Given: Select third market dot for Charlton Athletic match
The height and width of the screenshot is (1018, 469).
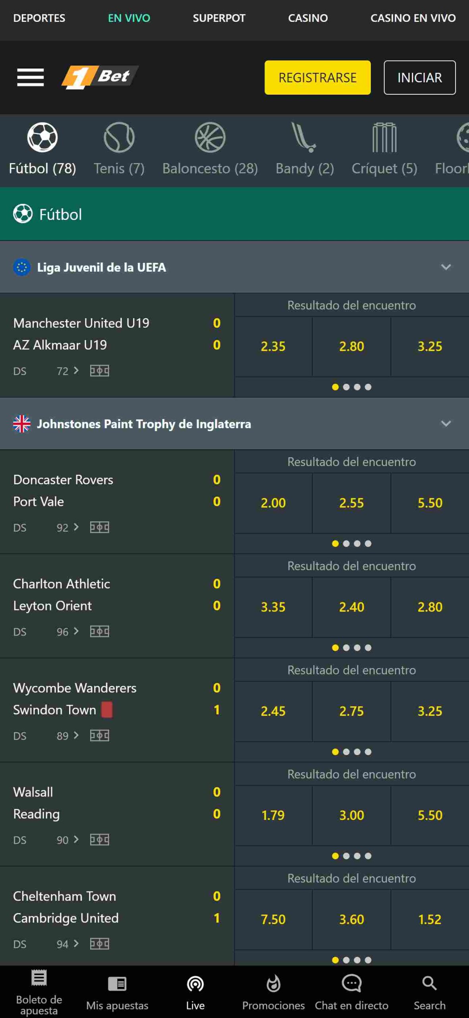Looking at the screenshot, I should [x=357, y=648].
